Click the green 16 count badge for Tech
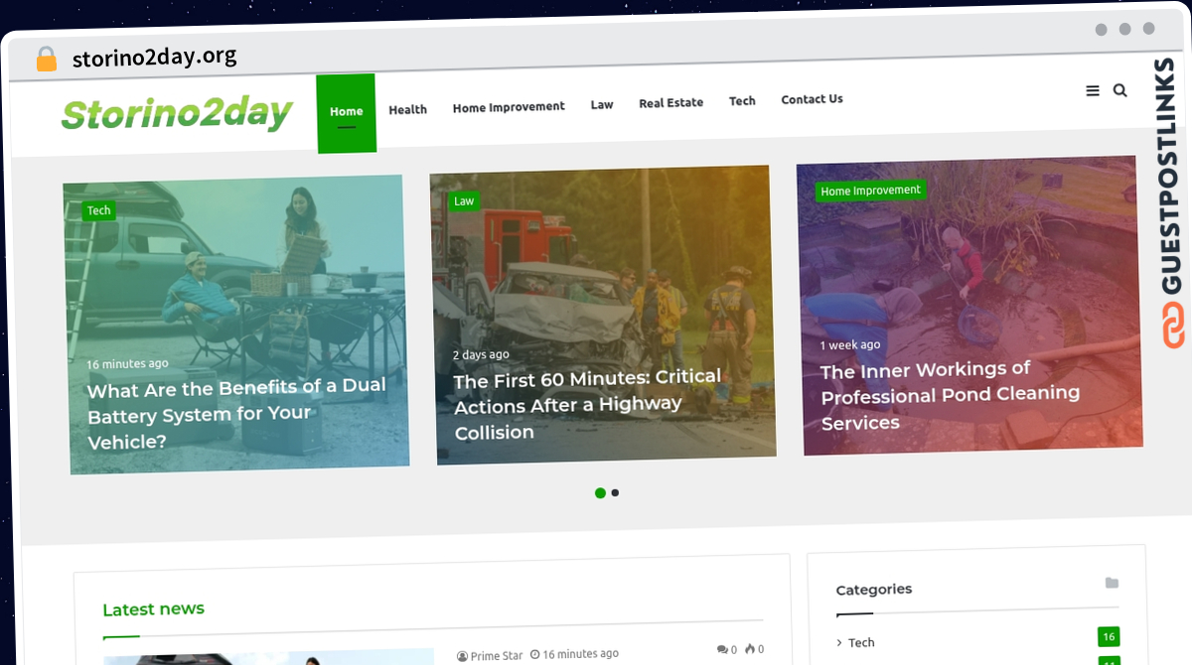The width and height of the screenshot is (1192, 665). click(1109, 637)
